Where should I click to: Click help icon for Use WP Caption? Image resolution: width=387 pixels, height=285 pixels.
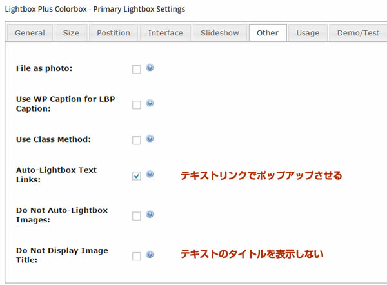[x=150, y=103]
